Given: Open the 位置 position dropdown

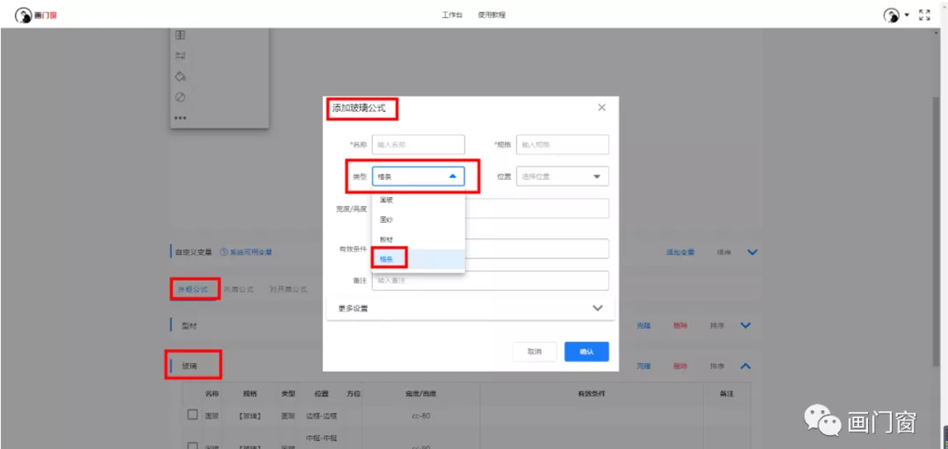Looking at the screenshot, I should pyautogui.click(x=562, y=177).
